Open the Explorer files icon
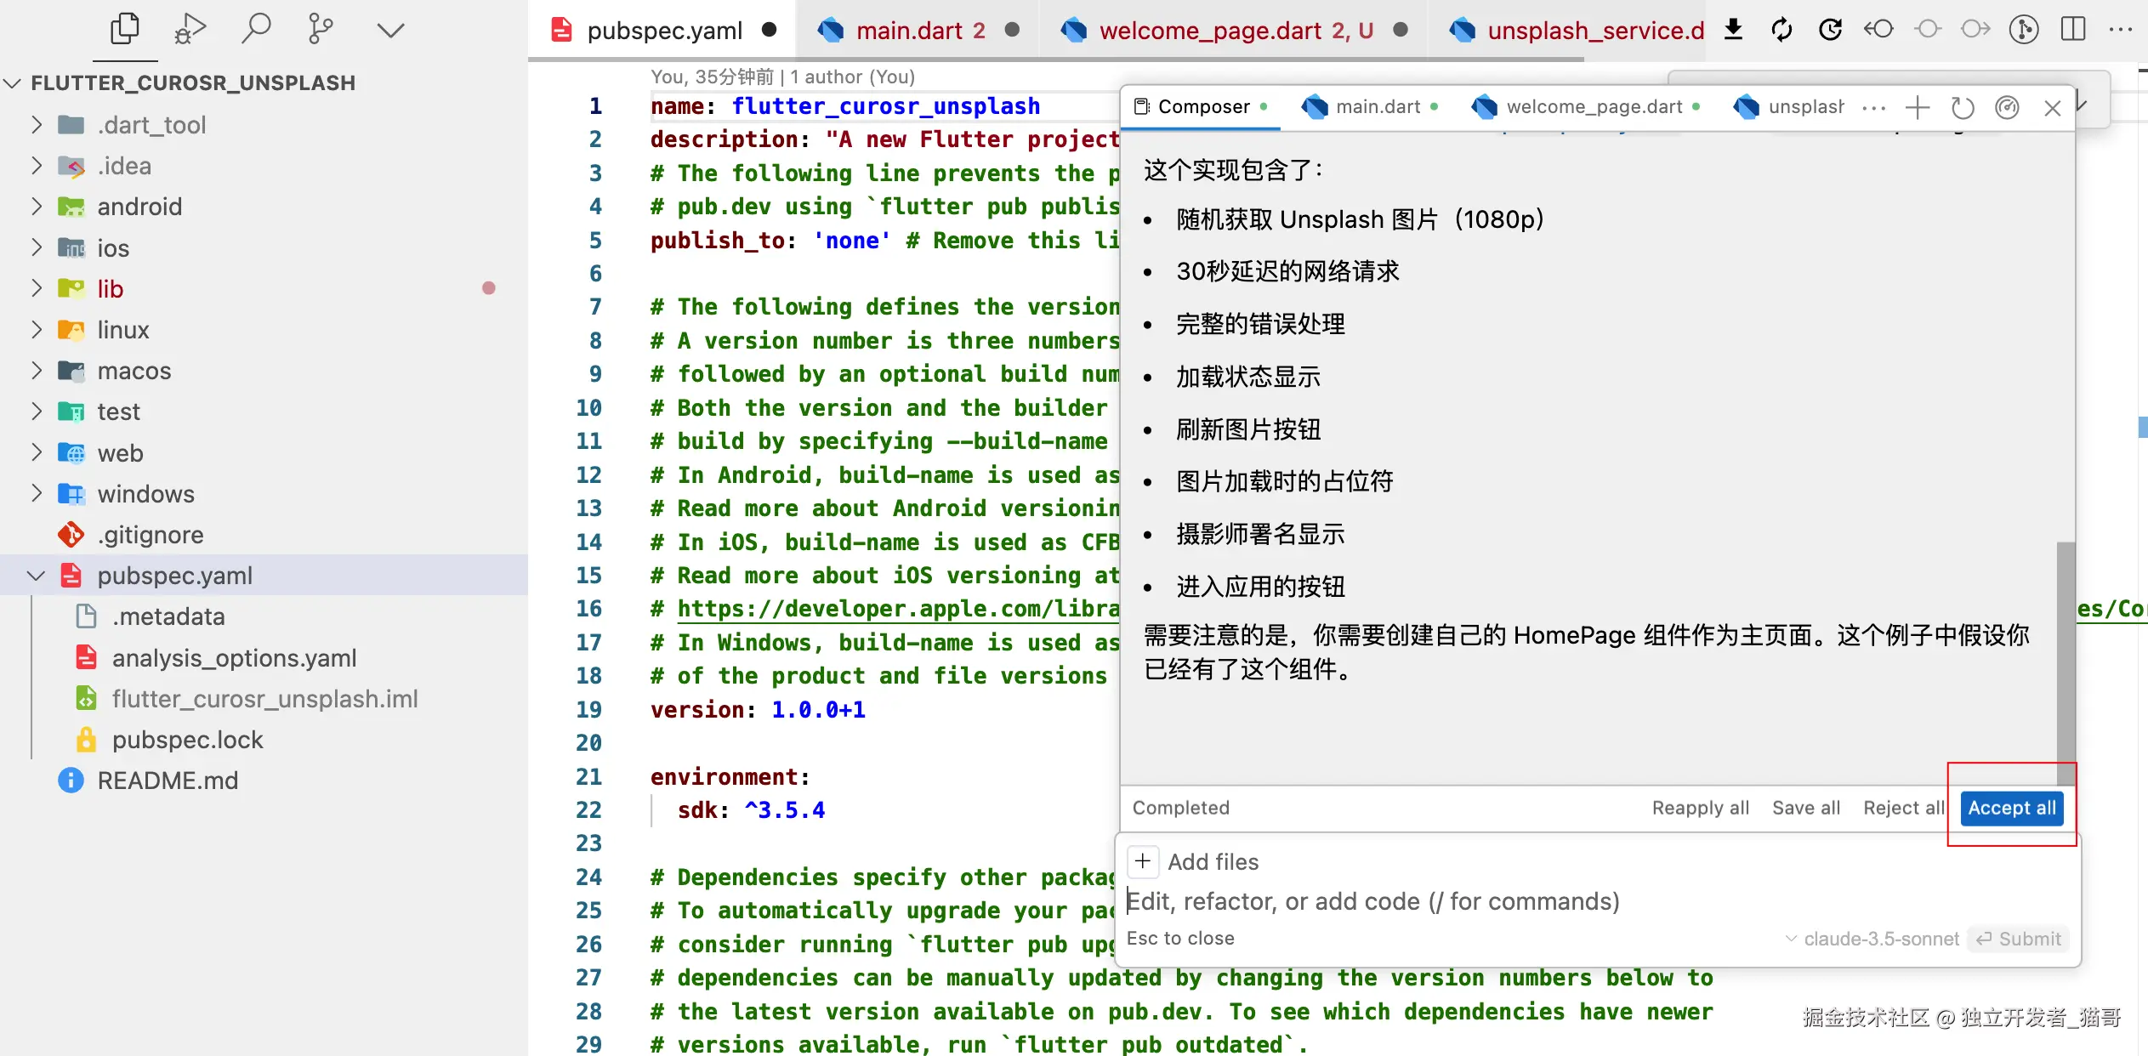Image resolution: width=2148 pixels, height=1056 pixels. [x=124, y=30]
